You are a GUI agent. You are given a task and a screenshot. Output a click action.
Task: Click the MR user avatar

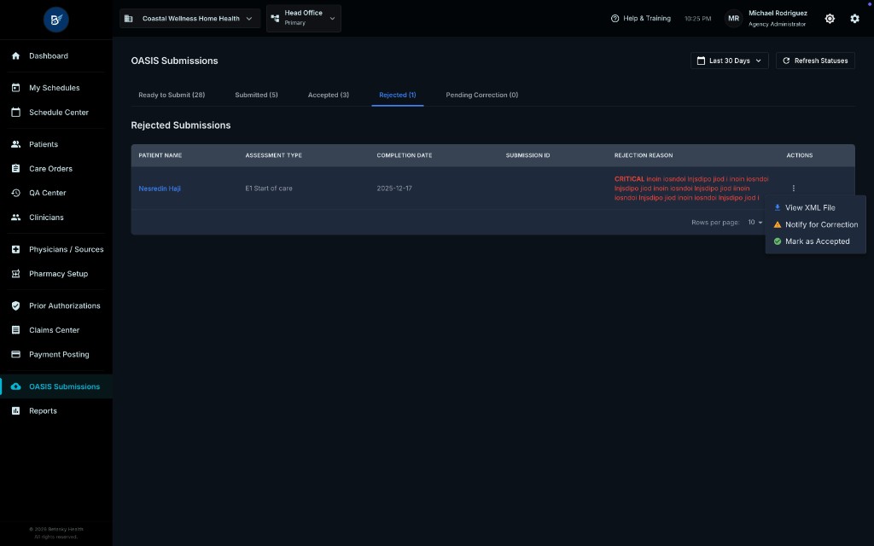click(733, 19)
